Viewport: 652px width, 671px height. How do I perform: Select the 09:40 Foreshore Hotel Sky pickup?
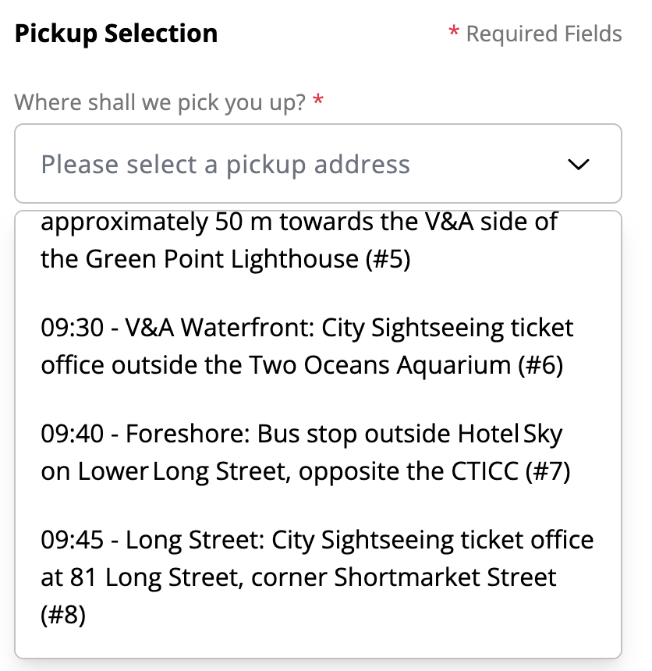(x=306, y=452)
